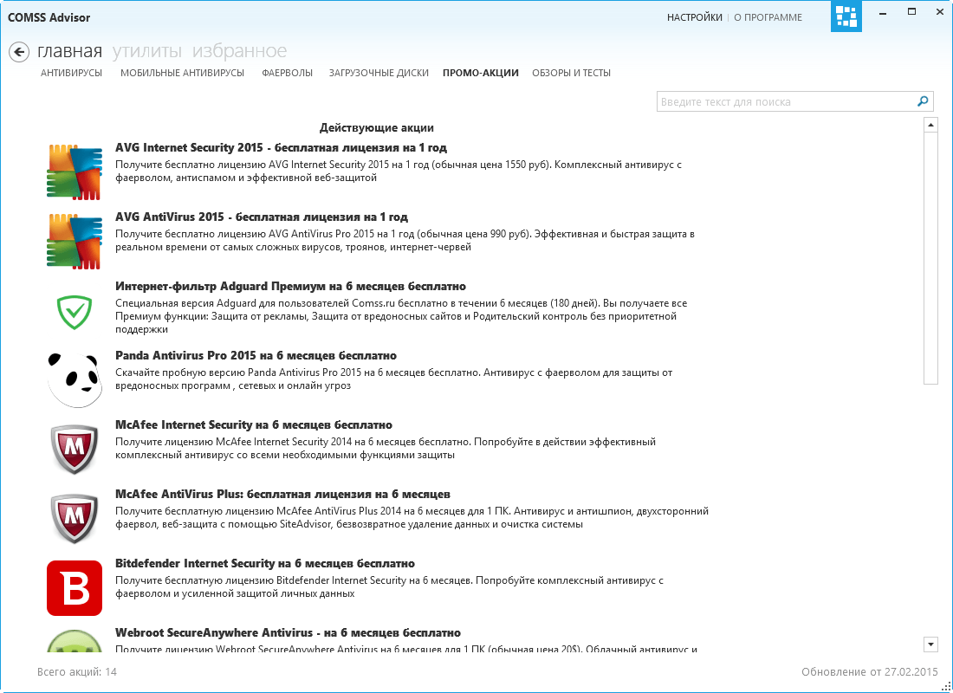Select the ПРОМО-АКЦИИ category

pyautogui.click(x=481, y=73)
